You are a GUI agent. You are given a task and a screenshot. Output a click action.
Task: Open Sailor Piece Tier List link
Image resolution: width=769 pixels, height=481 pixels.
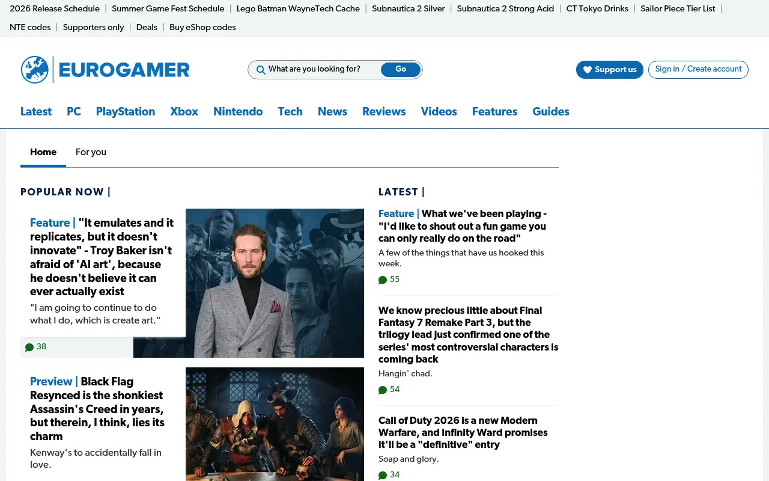coord(678,9)
